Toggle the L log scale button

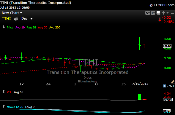[167, 86]
